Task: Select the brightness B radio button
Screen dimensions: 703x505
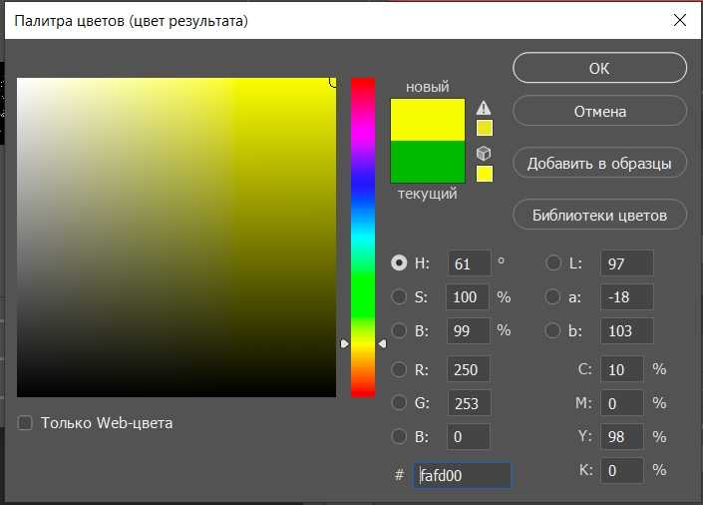Action: click(x=399, y=330)
